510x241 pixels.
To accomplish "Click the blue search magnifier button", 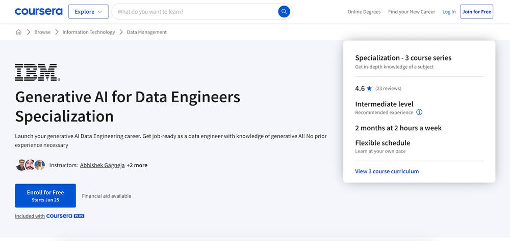I will point(284,12).
